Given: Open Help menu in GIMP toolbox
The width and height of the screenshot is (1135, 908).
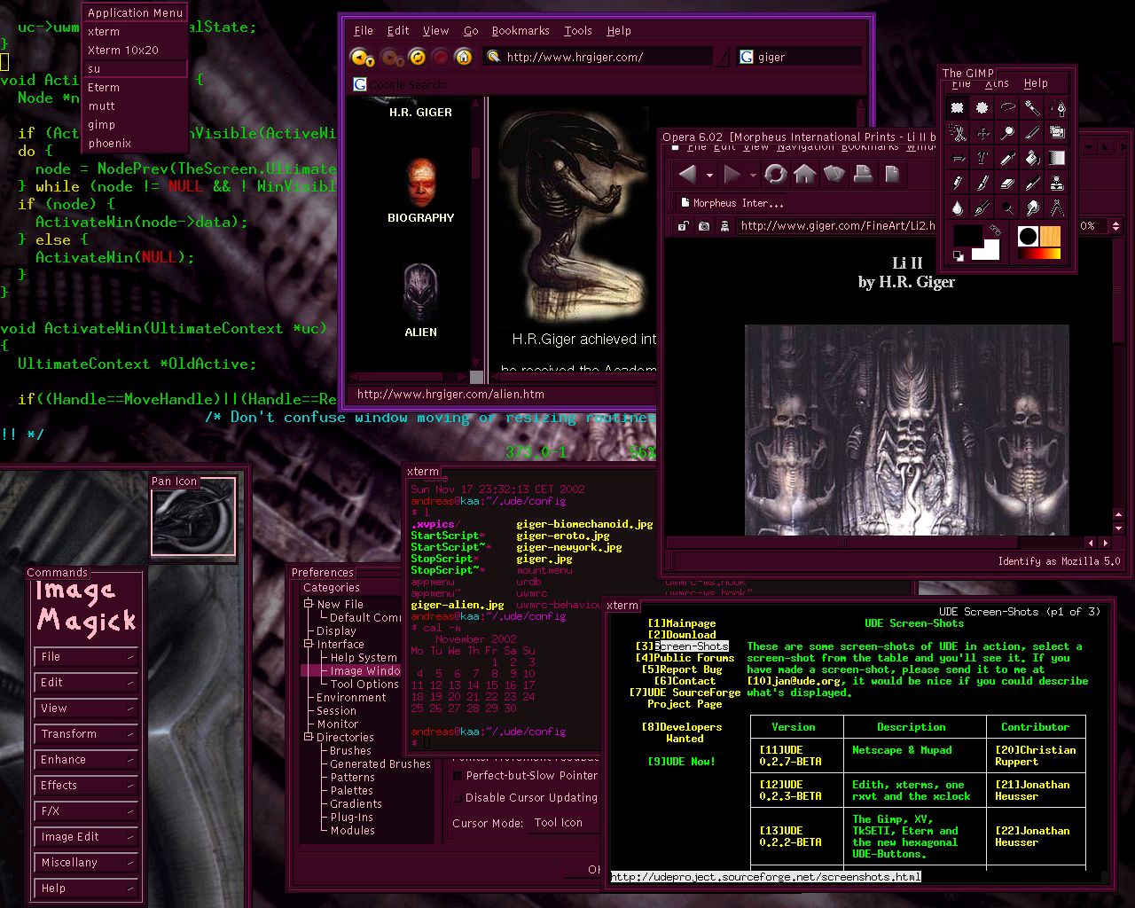Looking at the screenshot, I should tap(1036, 83).
